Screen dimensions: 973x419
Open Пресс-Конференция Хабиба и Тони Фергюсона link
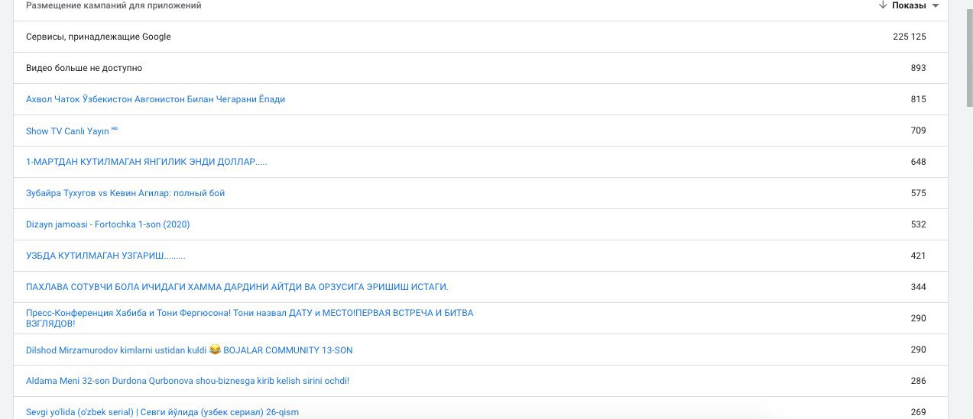(x=249, y=318)
